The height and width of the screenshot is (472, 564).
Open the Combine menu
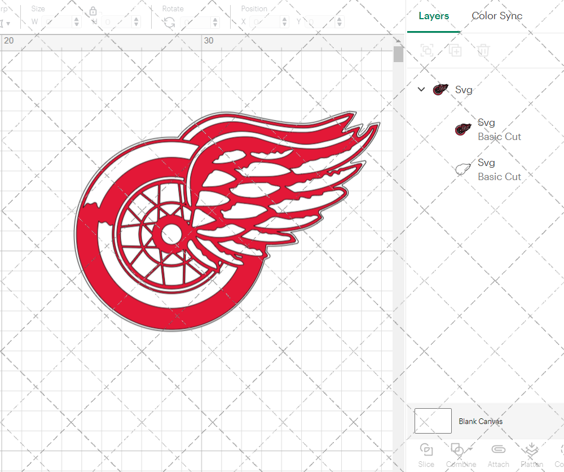(461, 455)
